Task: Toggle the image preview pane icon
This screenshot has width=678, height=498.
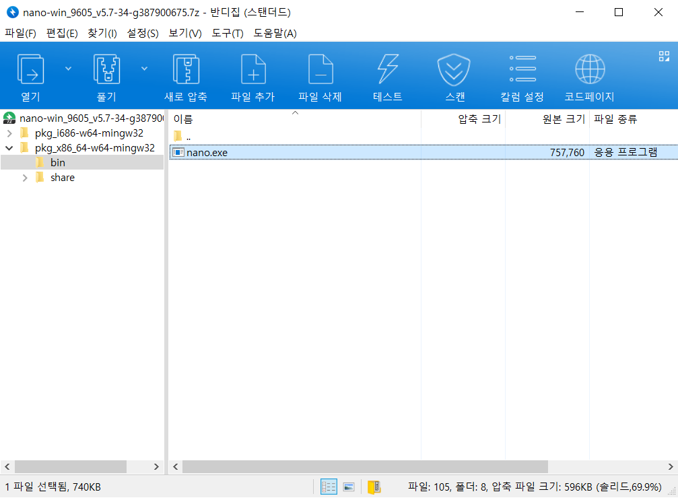Action: coord(348,487)
